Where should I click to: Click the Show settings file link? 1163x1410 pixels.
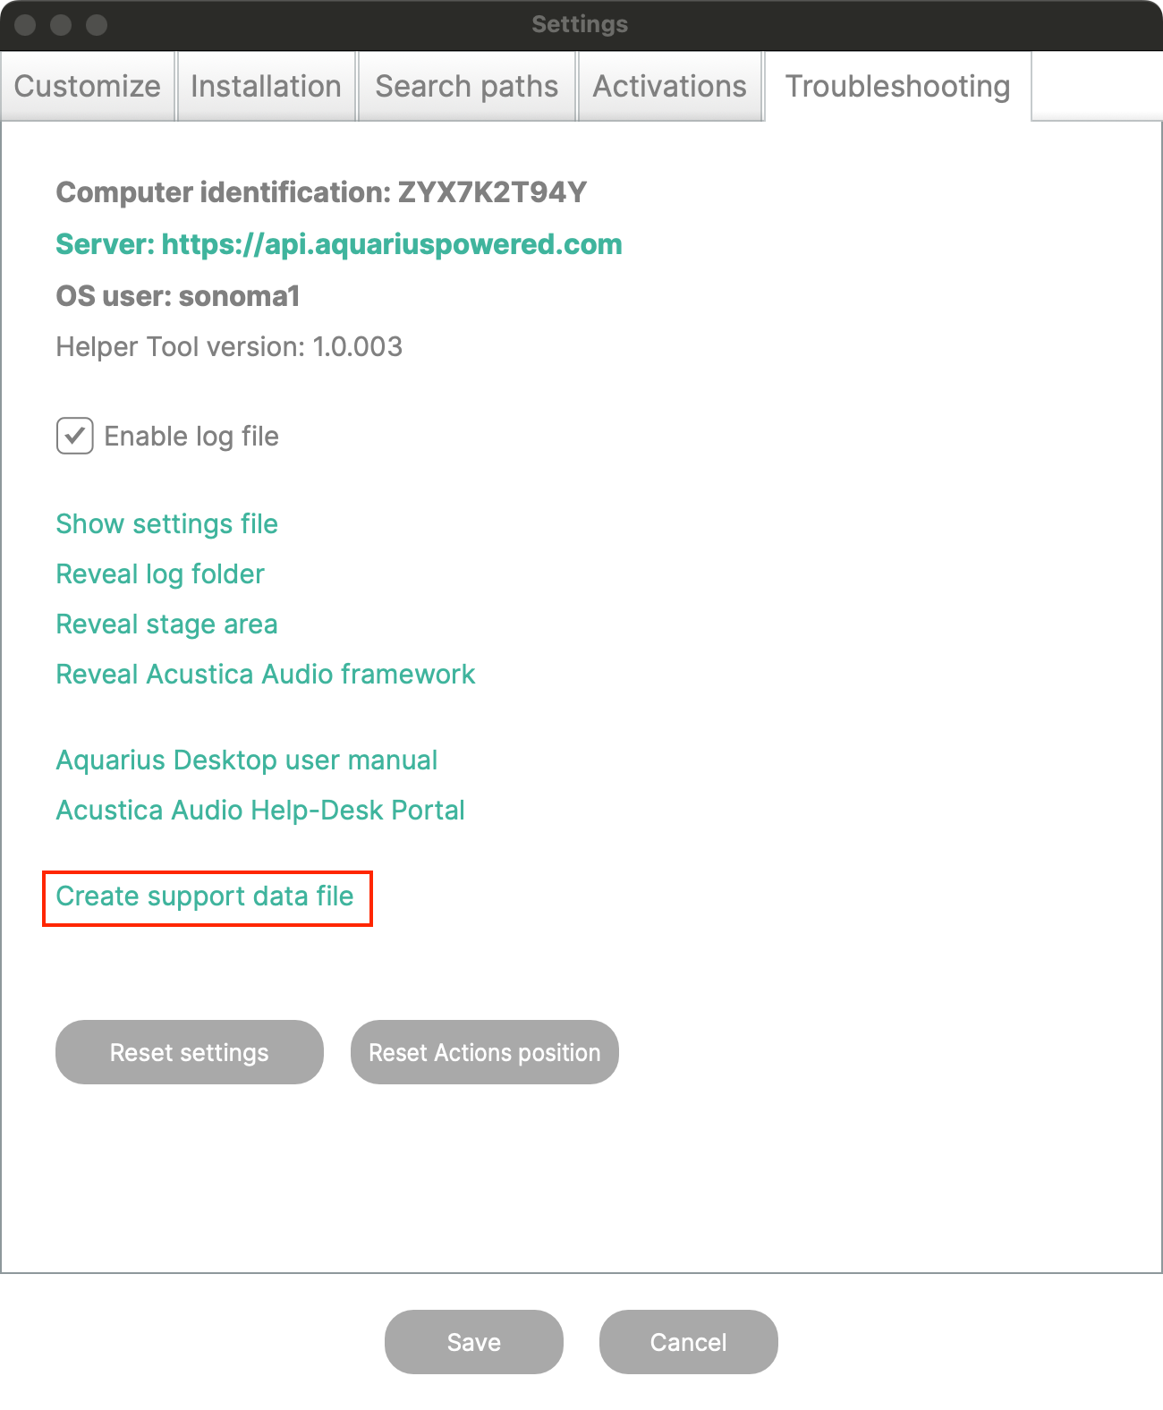click(x=166, y=524)
